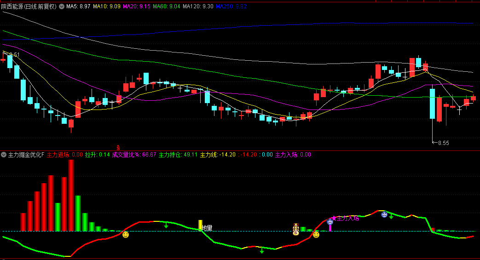Viewport: 480px width, 260px height.
Task: Click the money bag signal icon
Action: [296, 229]
